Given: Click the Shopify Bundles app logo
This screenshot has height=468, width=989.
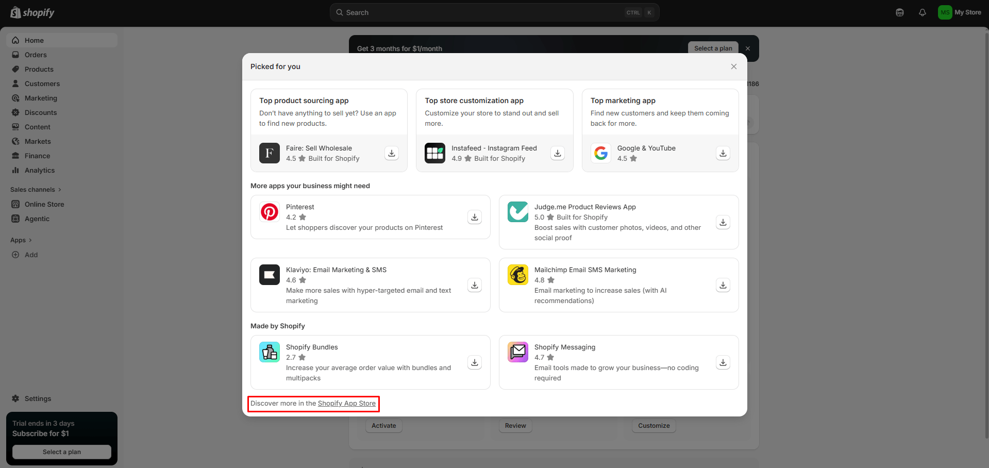Looking at the screenshot, I should [270, 352].
